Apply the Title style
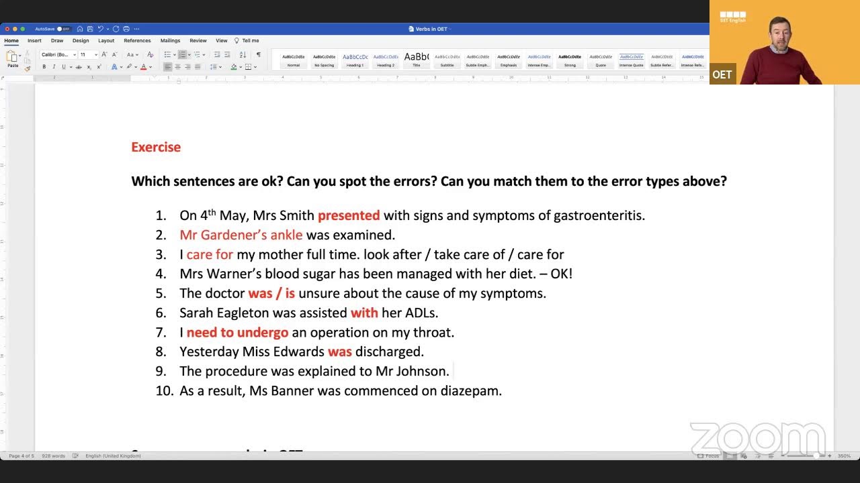This screenshot has height=483, width=860. pos(416,60)
